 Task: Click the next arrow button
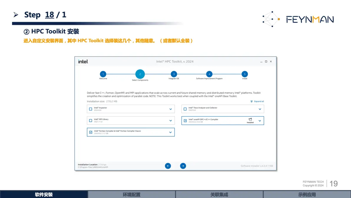click(x=183, y=166)
